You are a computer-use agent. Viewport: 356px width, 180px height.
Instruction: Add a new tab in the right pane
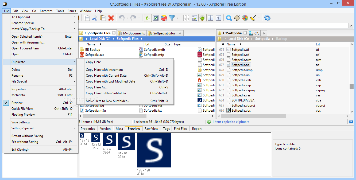264,33
